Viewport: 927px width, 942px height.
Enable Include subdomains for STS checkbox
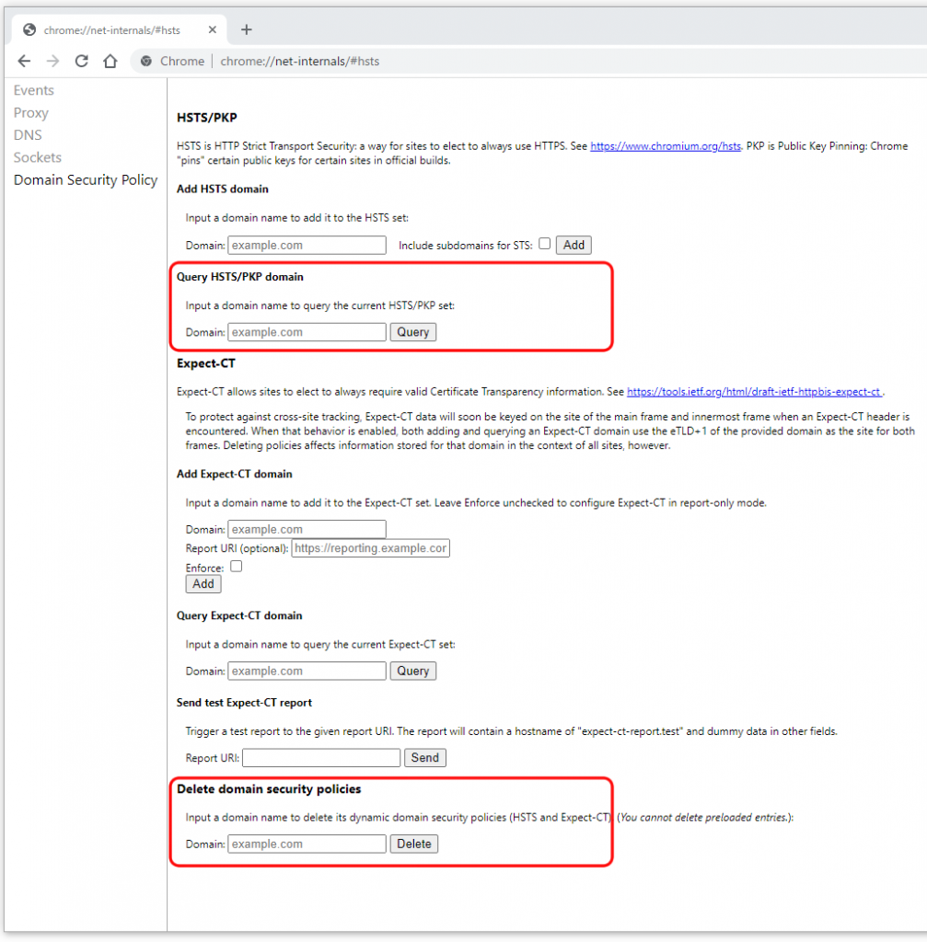tap(545, 244)
